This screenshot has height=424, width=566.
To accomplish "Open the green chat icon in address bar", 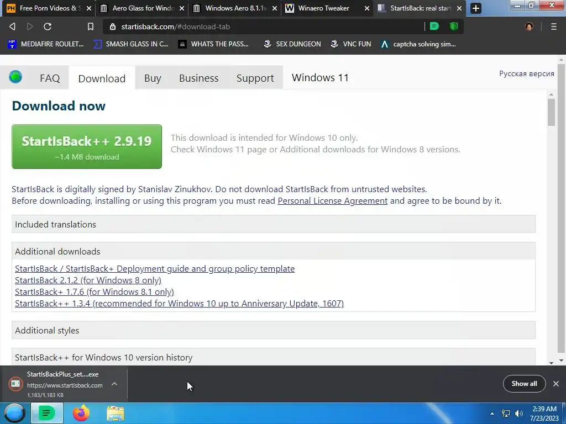I will (434, 26).
